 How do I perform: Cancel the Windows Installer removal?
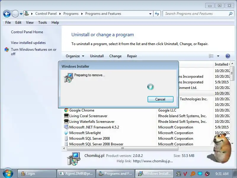click(x=160, y=99)
